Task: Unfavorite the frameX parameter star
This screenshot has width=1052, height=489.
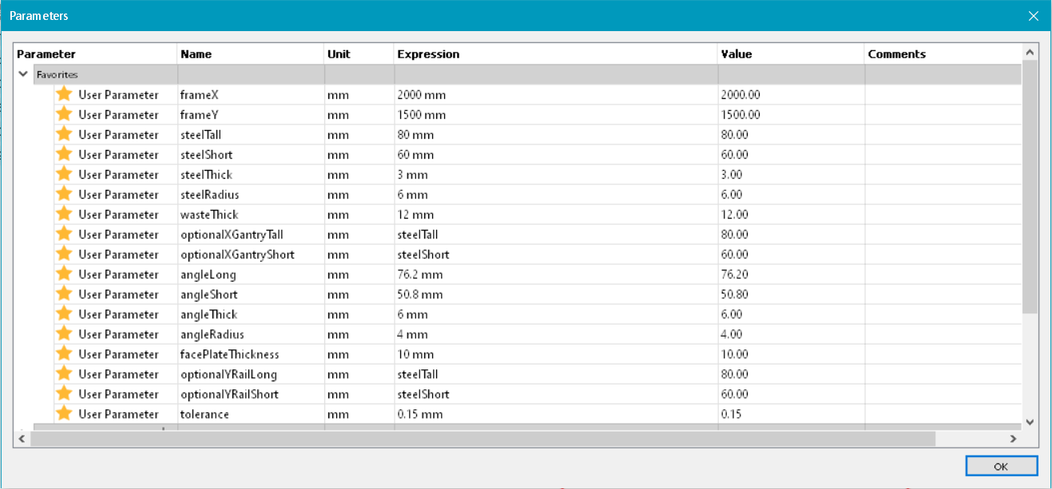Action: [65, 94]
